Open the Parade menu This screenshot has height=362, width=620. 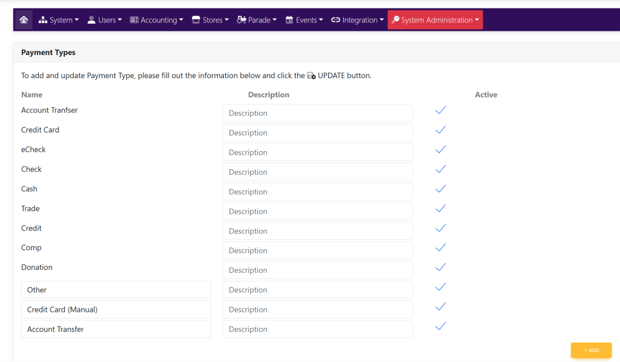click(x=259, y=20)
